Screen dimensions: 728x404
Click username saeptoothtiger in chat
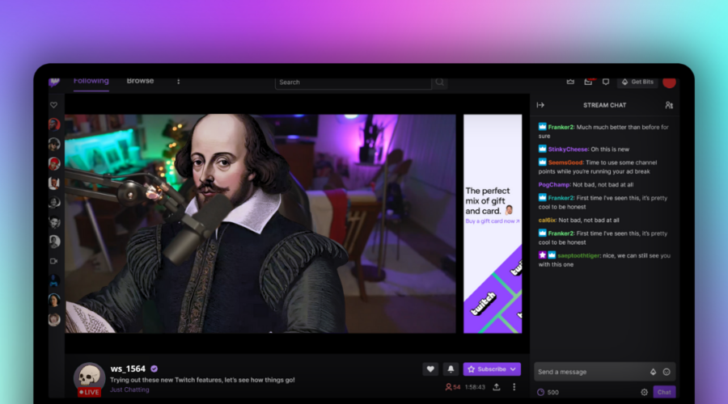point(578,255)
